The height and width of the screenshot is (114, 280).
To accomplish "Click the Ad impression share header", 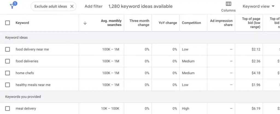I will pos(221,23).
